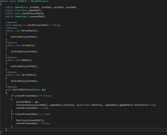The height and width of the screenshot is (135, 167).
Task: Place cursor on the SwitchBall(prefab2) call
Action: coord(24,51)
